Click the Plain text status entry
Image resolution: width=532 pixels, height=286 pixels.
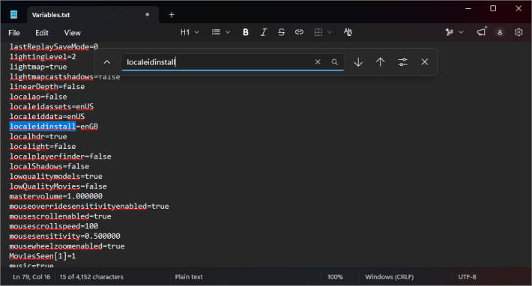pos(189,277)
